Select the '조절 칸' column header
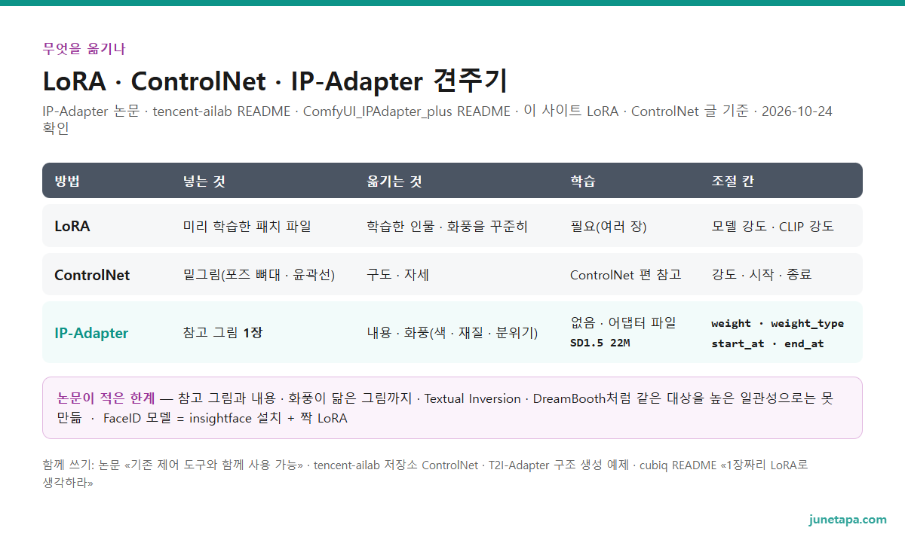Image resolution: width=905 pixels, height=540 pixels. (733, 181)
